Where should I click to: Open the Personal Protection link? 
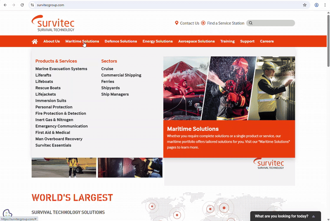[x=54, y=107]
